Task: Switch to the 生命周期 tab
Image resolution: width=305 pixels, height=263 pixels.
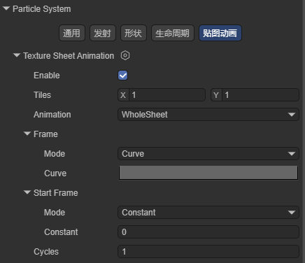Action: point(173,33)
